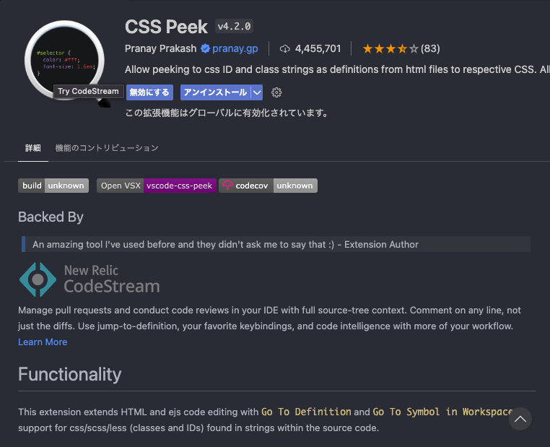Open the star rating for reviews
550x447 pixels.
pyautogui.click(x=390, y=48)
